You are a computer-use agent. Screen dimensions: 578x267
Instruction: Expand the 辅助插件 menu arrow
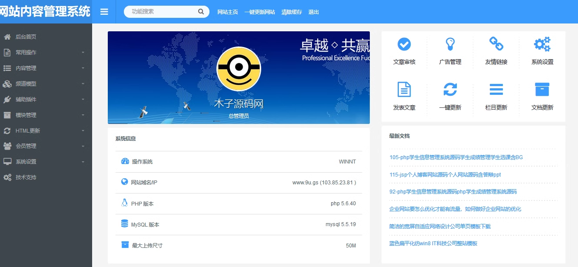pyautogui.click(x=83, y=100)
